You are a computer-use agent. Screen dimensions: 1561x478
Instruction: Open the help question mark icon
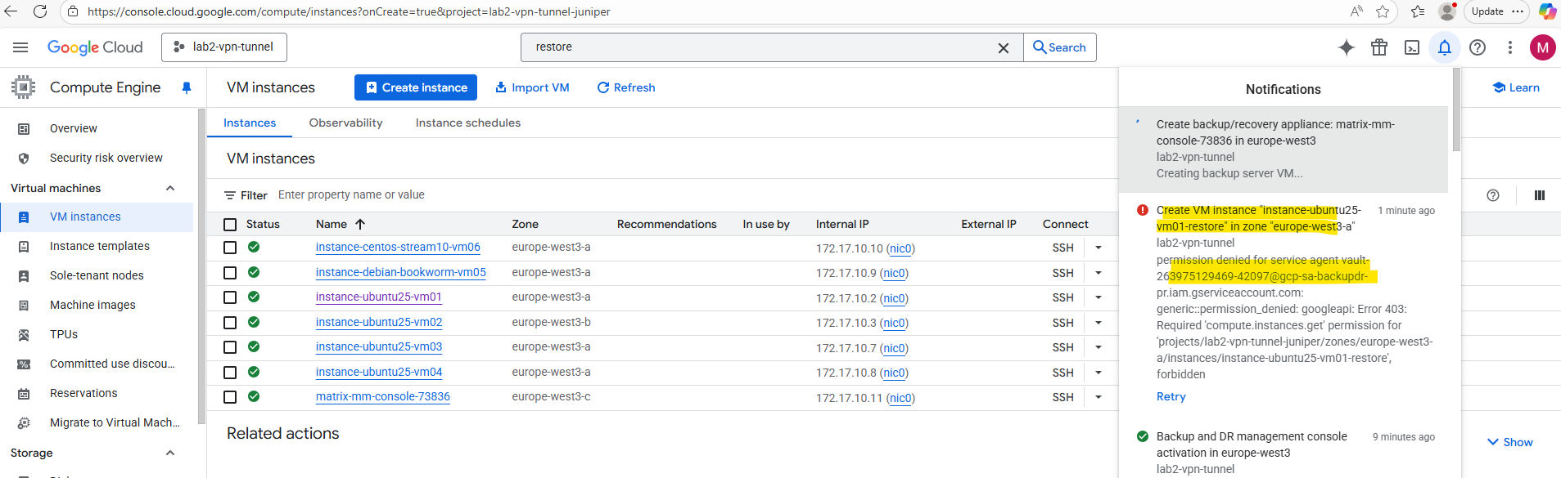(x=1478, y=47)
